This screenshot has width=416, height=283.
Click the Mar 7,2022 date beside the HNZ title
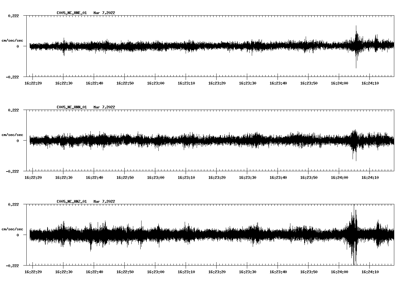tap(104, 202)
